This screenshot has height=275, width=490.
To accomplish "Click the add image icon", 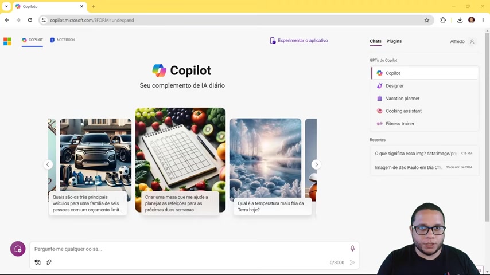I will click(x=37, y=262).
